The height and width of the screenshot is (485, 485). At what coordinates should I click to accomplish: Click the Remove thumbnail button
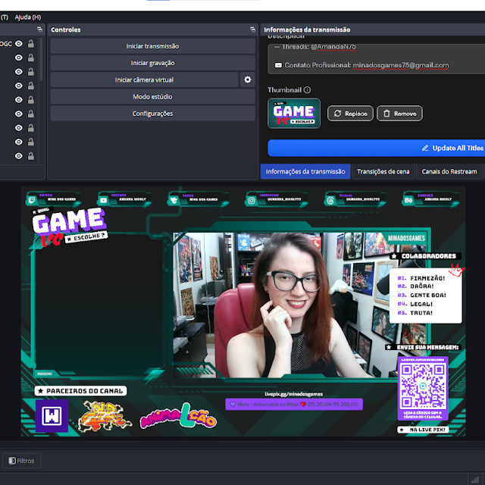[x=399, y=114]
